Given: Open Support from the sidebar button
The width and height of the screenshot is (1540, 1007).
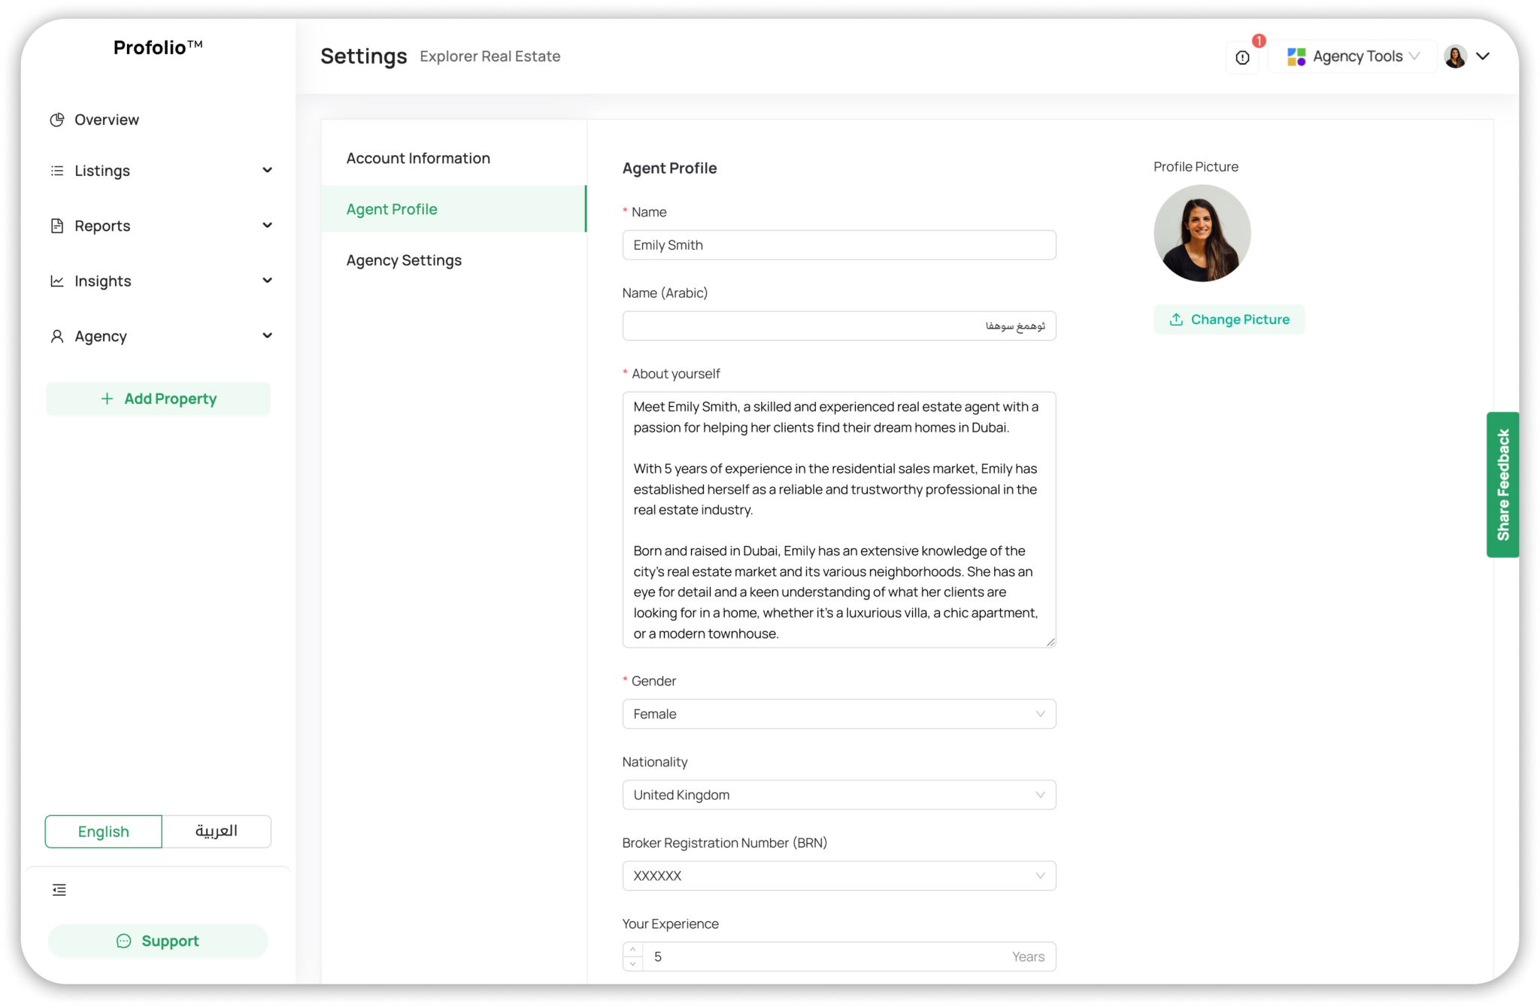Looking at the screenshot, I should [x=158, y=941].
